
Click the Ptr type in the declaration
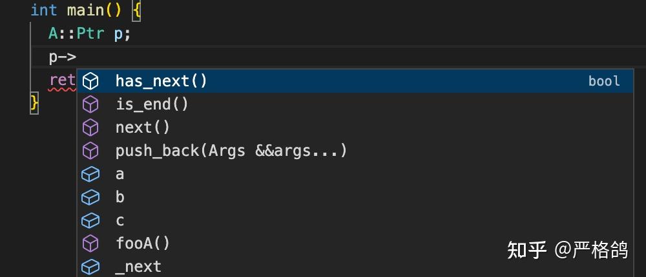(90, 33)
